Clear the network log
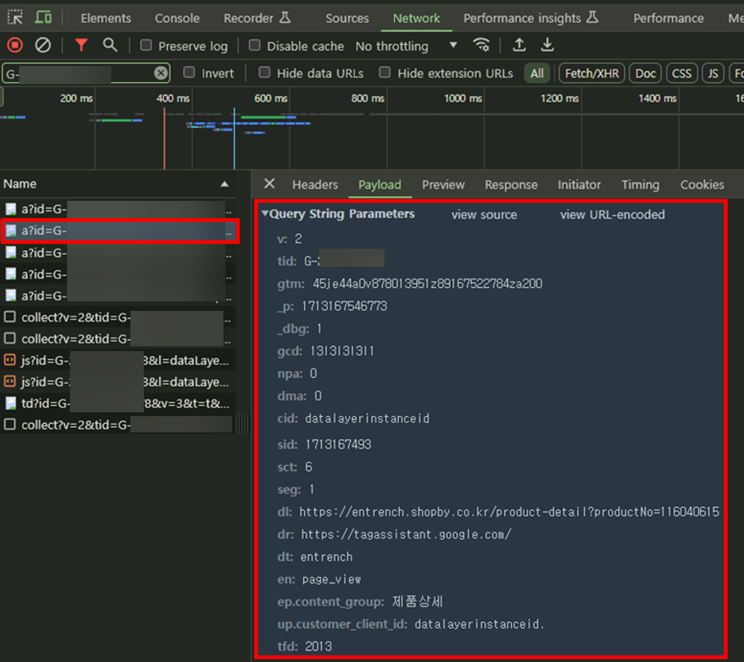 (43, 46)
